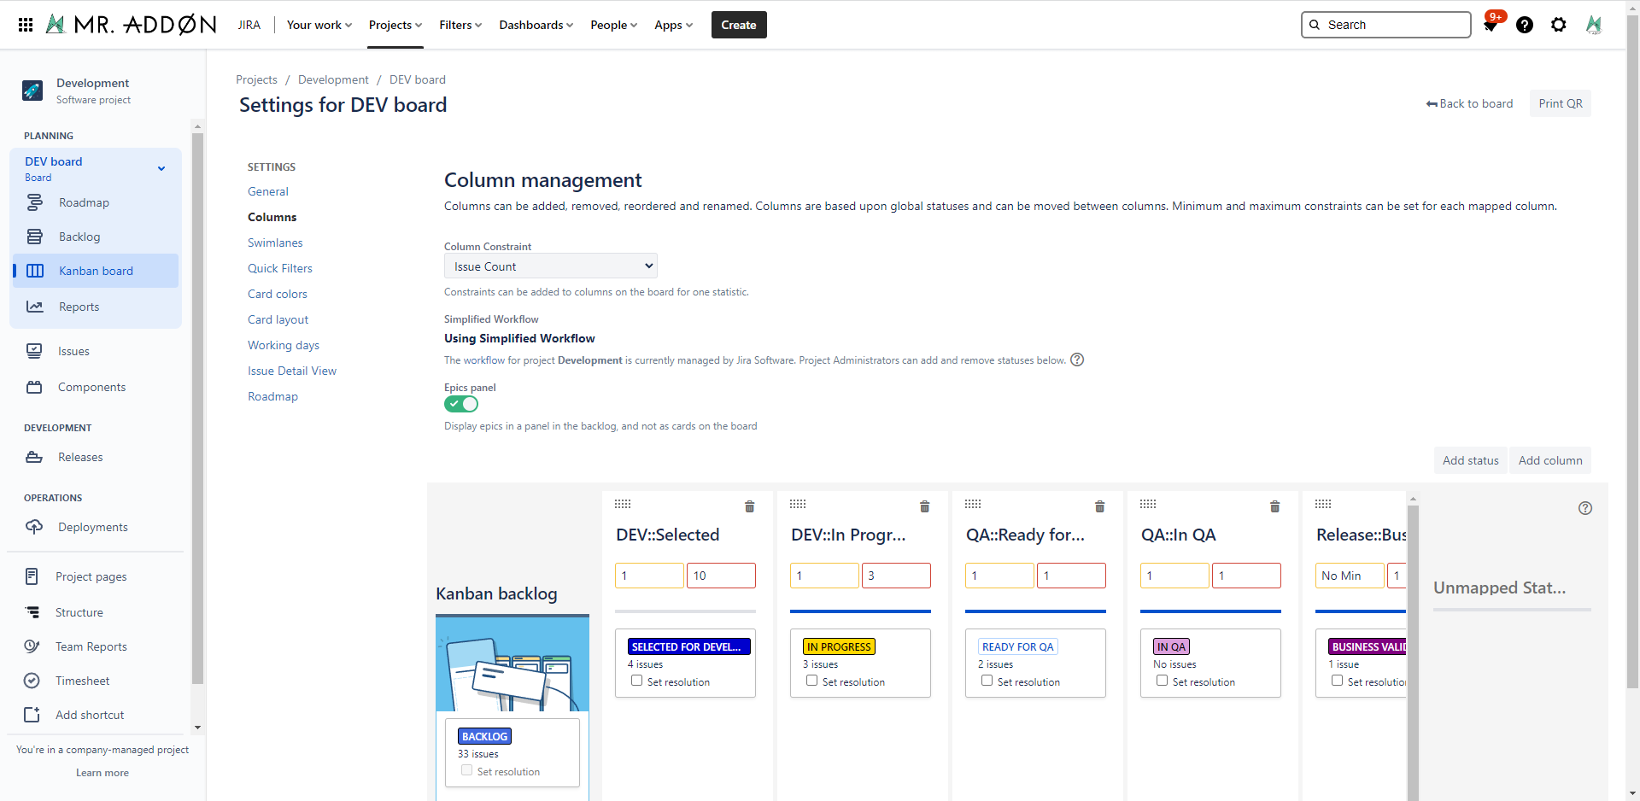
Task: Open the app switcher grid icon
Action: (x=26, y=25)
